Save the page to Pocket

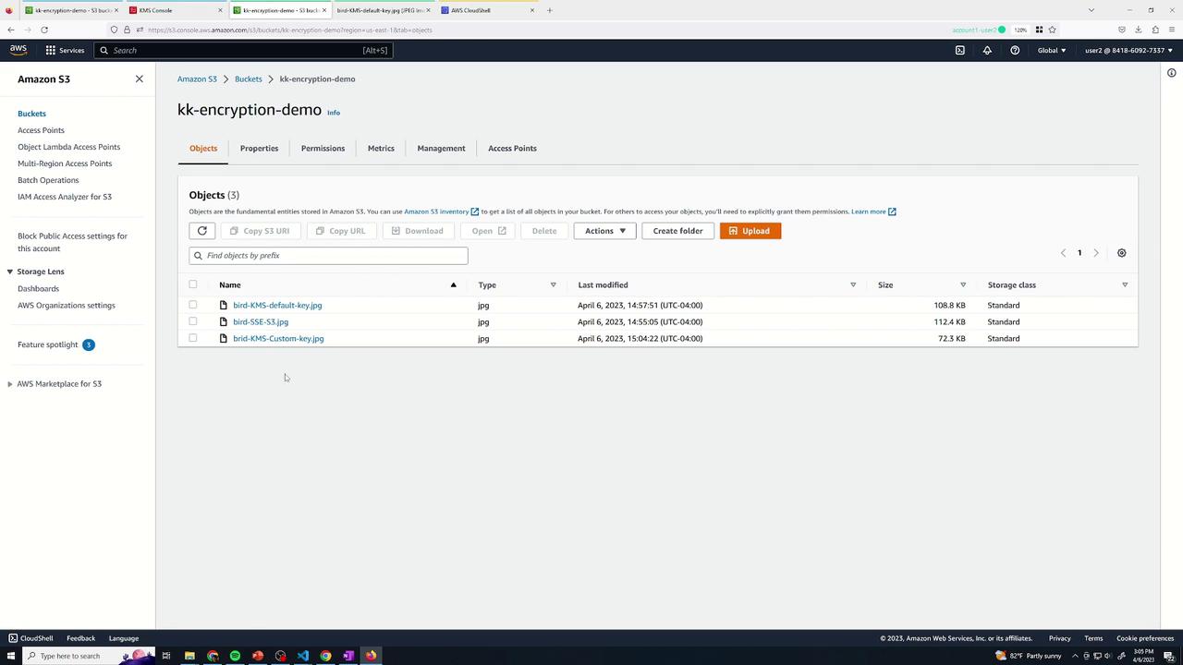(x=1122, y=30)
